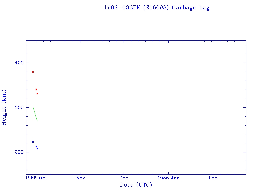Image resolution: width=259 pixels, height=194 pixels.
Task: Click the 400 tick label on the height axis
Action: pos(18,63)
